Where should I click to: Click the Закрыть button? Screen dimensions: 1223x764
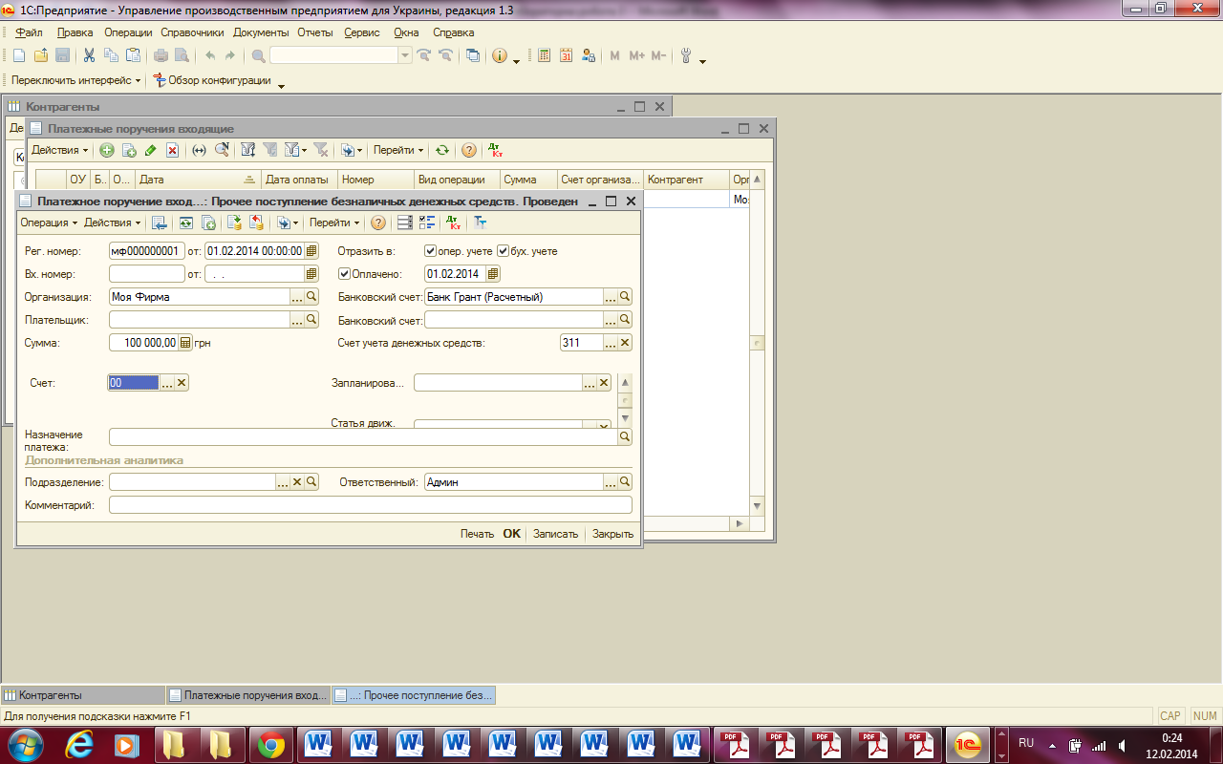[x=612, y=534]
